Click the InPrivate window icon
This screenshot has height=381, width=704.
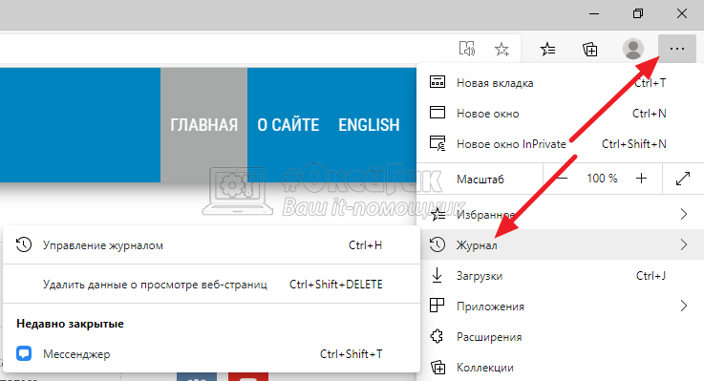coord(437,143)
